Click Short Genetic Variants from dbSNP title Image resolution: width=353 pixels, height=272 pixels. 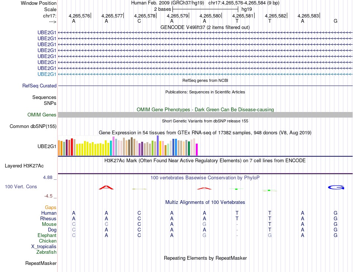[205, 121]
